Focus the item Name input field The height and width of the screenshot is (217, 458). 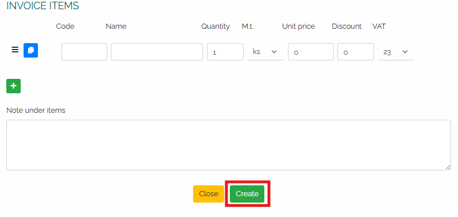[x=157, y=52]
